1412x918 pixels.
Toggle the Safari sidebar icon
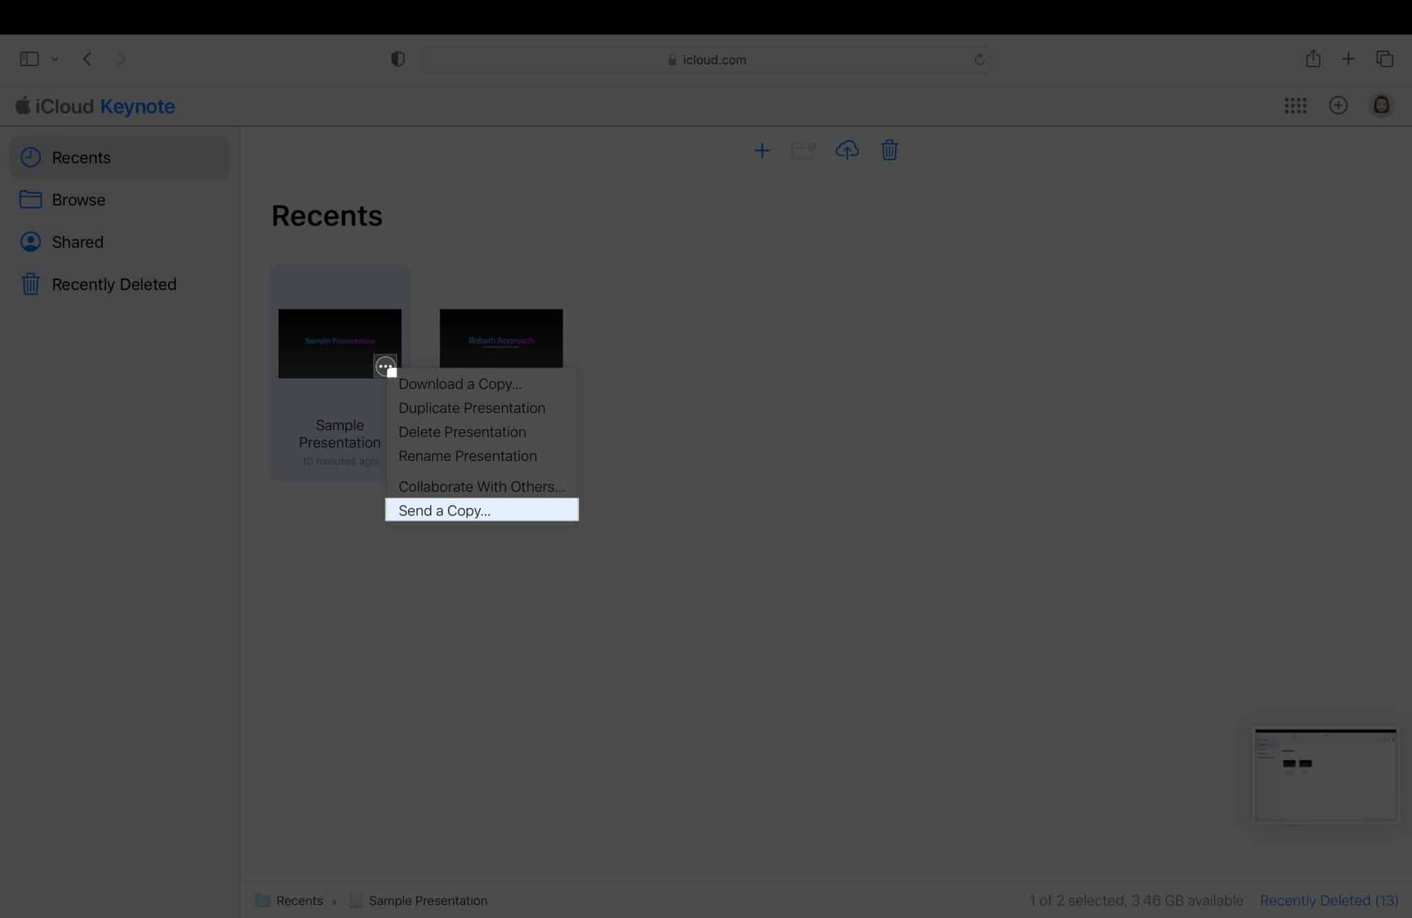29,59
